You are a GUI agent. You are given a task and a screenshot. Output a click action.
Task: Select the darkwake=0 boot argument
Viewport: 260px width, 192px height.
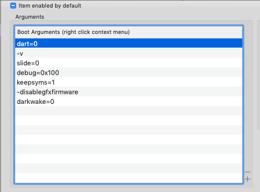[x=129, y=101]
